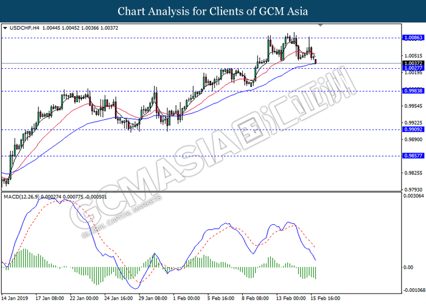Click the USDCHF,H4 chart symbol label
The image size is (426, 304).
coord(24,28)
